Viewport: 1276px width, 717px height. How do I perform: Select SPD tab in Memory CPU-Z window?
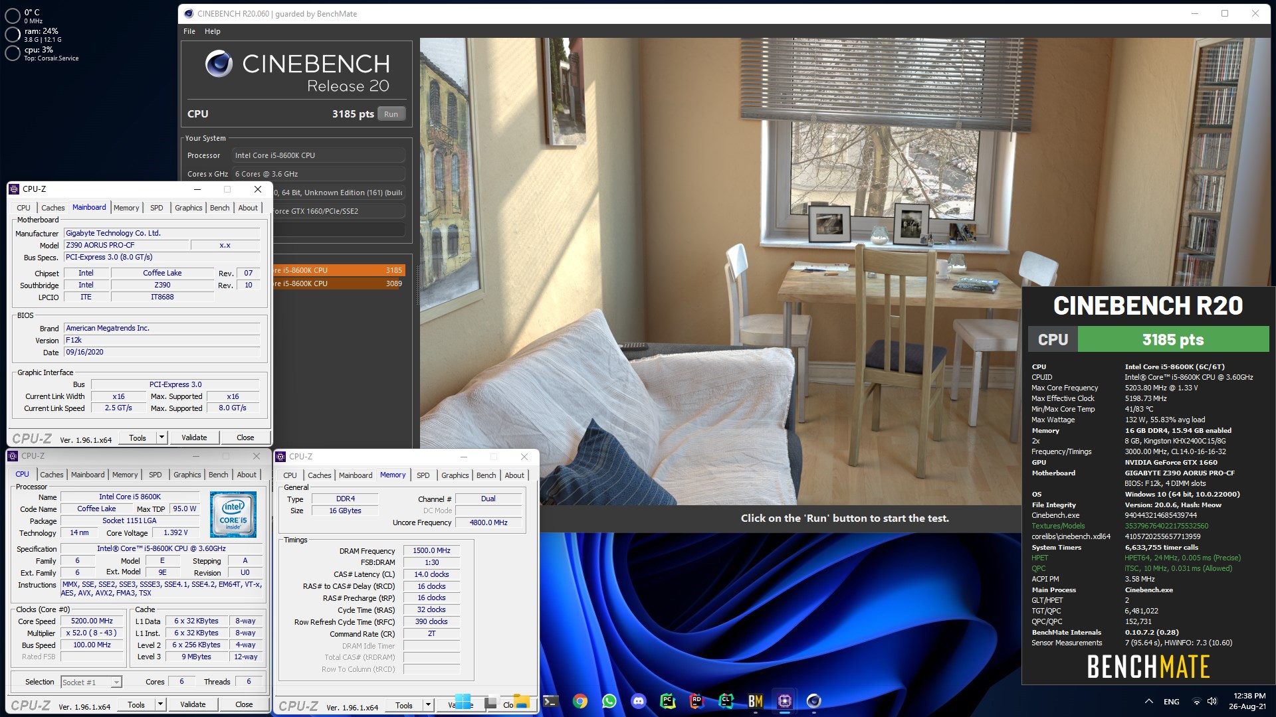pyautogui.click(x=423, y=475)
